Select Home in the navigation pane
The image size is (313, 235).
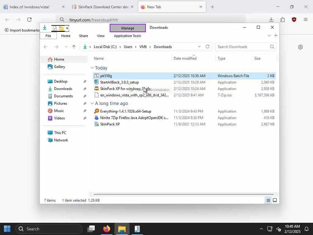pyautogui.click(x=64, y=59)
